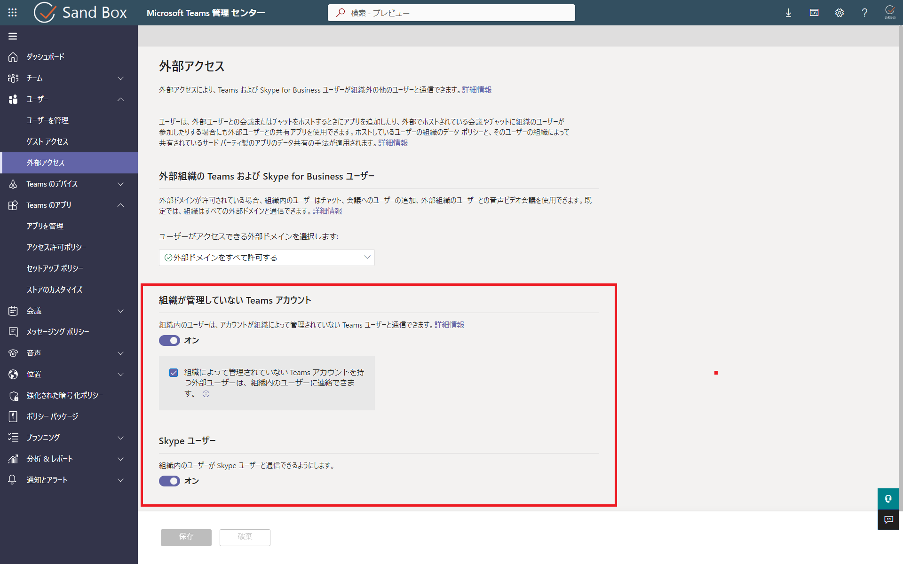Click the 保存 button
Viewport: 903px width, 564px height.
(186, 537)
